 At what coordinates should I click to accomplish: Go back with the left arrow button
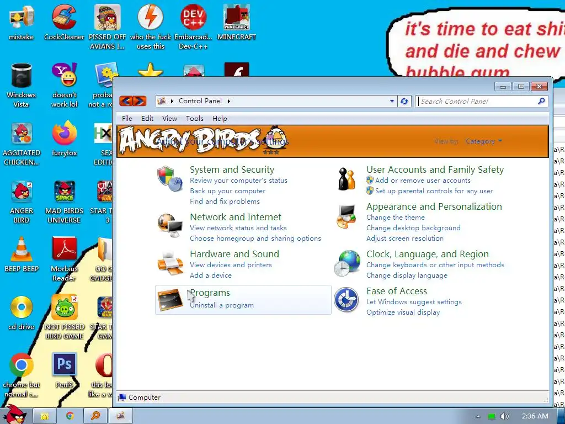pyautogui.click(x=126, y=101)
